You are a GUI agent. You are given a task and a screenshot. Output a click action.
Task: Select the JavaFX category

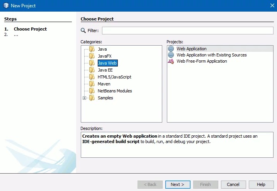[x=105, y=56]
